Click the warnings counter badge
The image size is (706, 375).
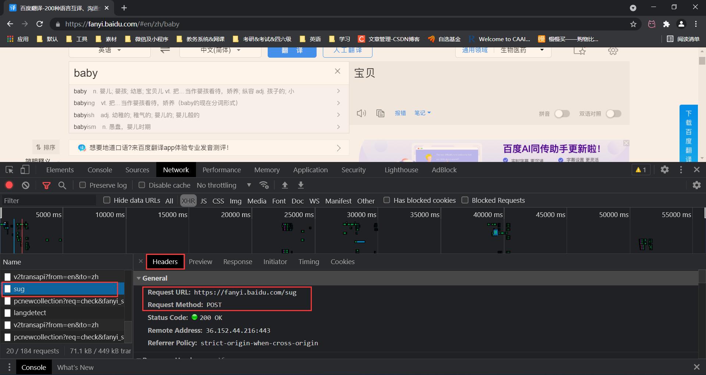pyautogui.click(x=641, y=170)
